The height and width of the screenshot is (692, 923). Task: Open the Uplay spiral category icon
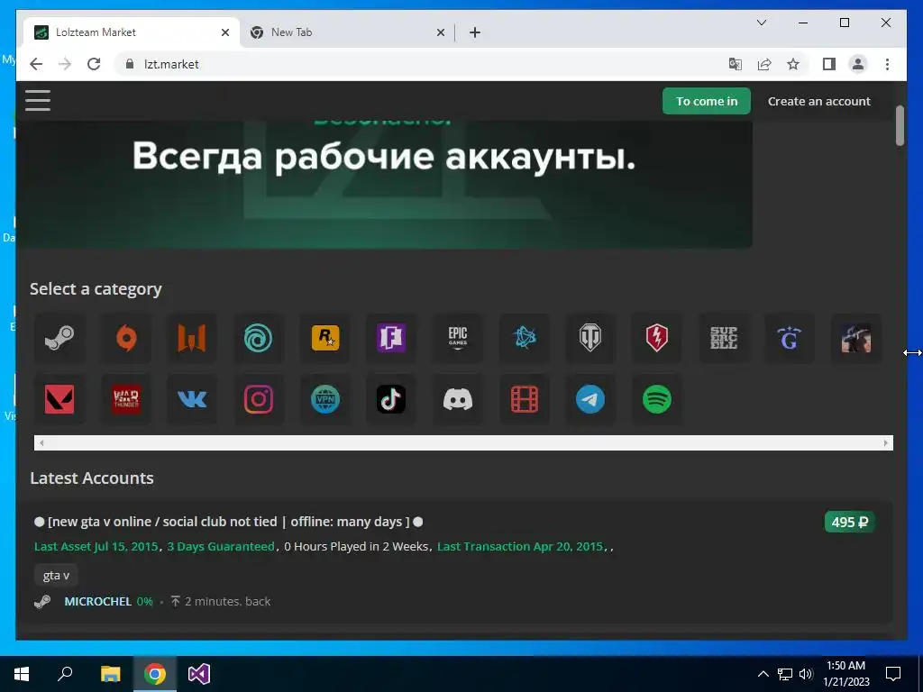[259, 339]
